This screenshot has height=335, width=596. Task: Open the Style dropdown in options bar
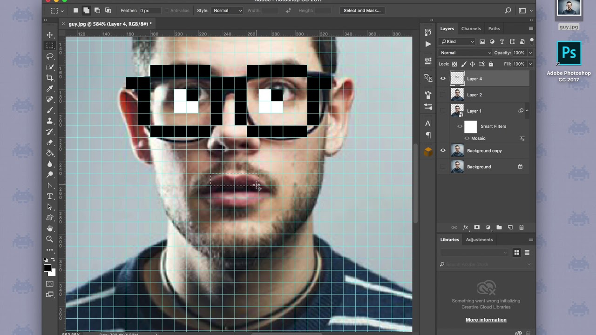pyautogui.click(x=227, y=10)
